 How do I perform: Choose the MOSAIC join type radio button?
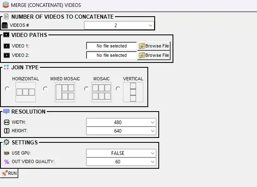point(86,89)
